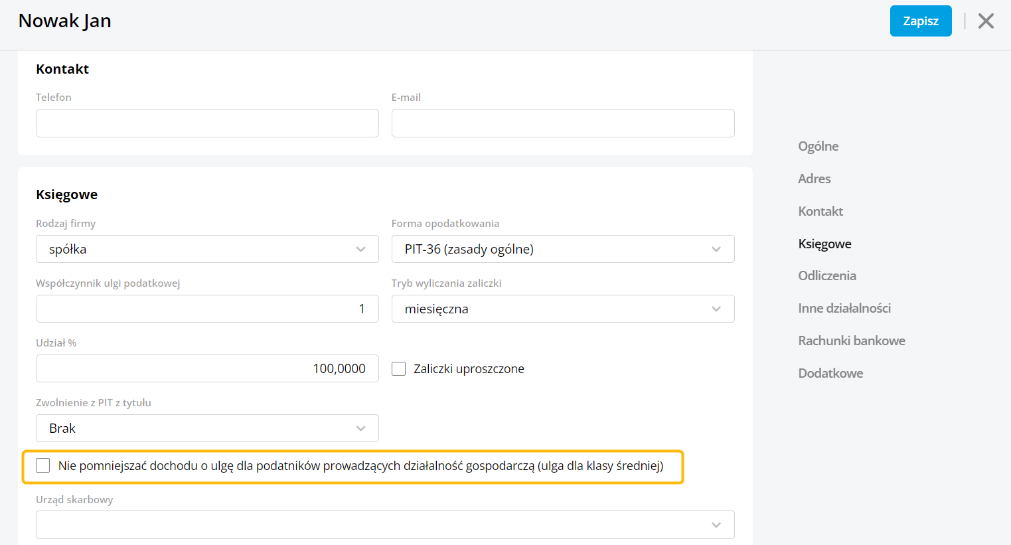Open Urząd skarbowy dropdown
The image size is (1011, 545).
385,525
